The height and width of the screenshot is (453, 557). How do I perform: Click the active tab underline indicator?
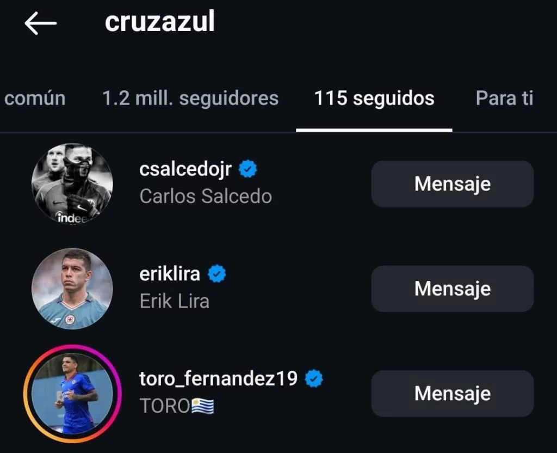pos(374,128)
